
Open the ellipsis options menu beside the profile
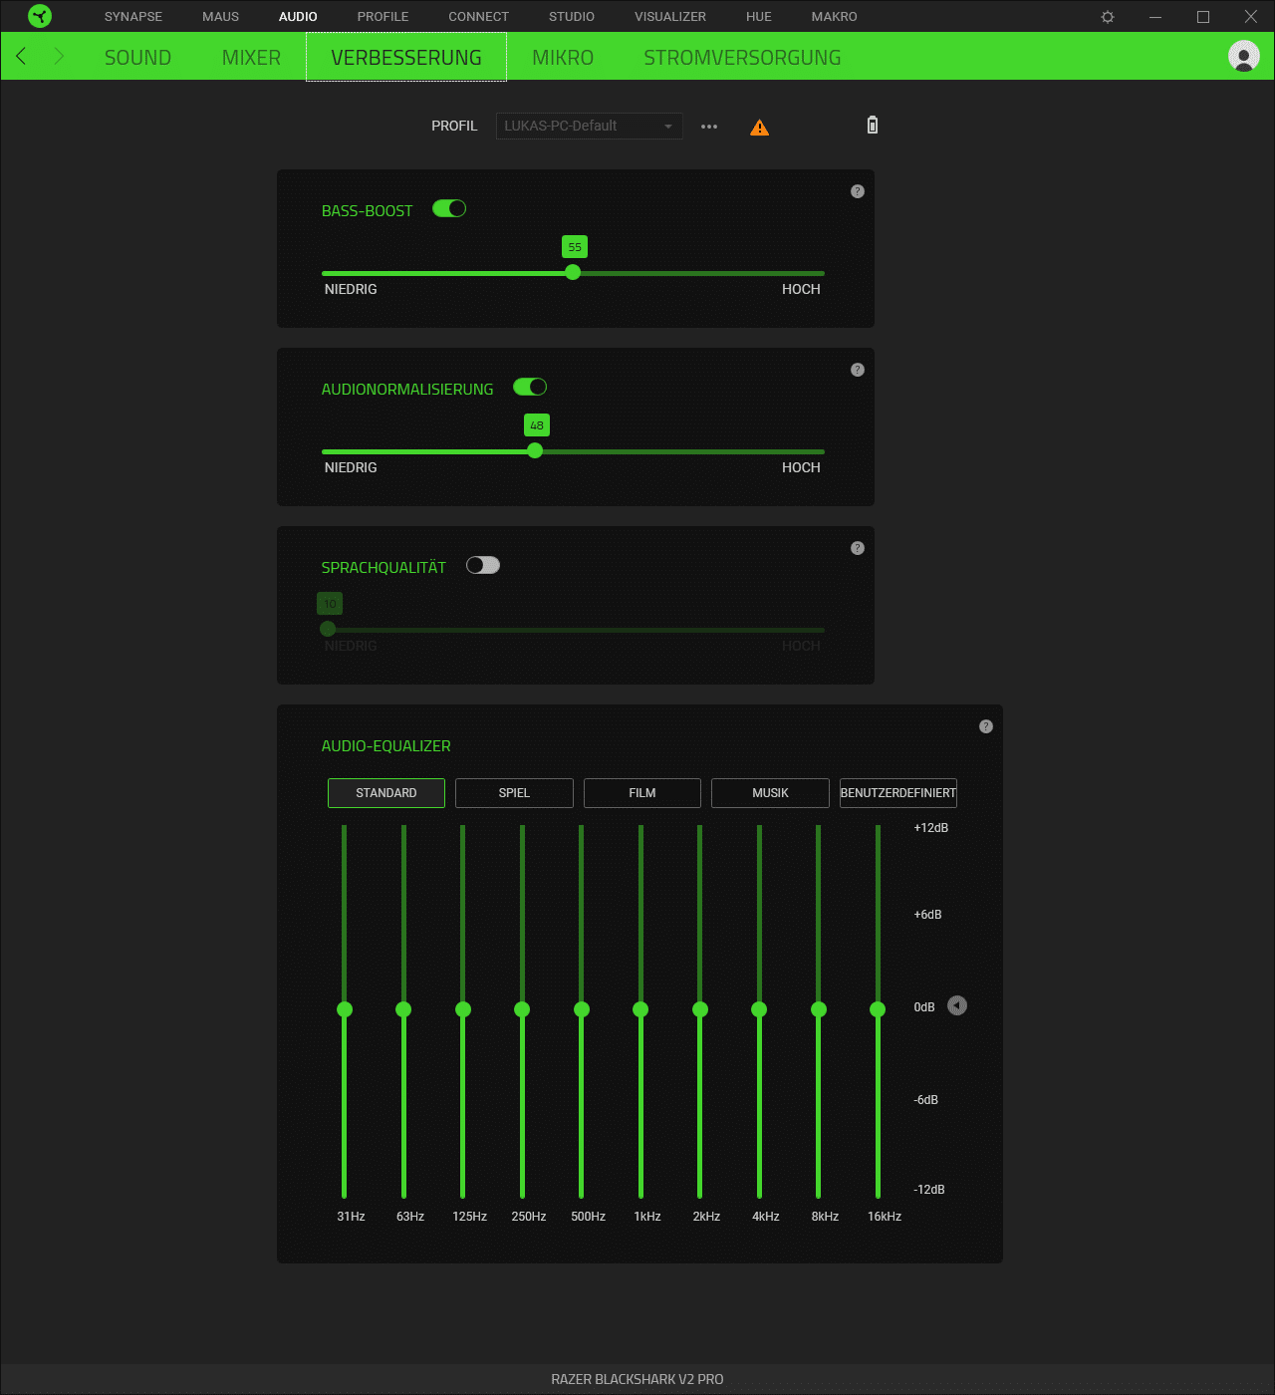(708, 126)
